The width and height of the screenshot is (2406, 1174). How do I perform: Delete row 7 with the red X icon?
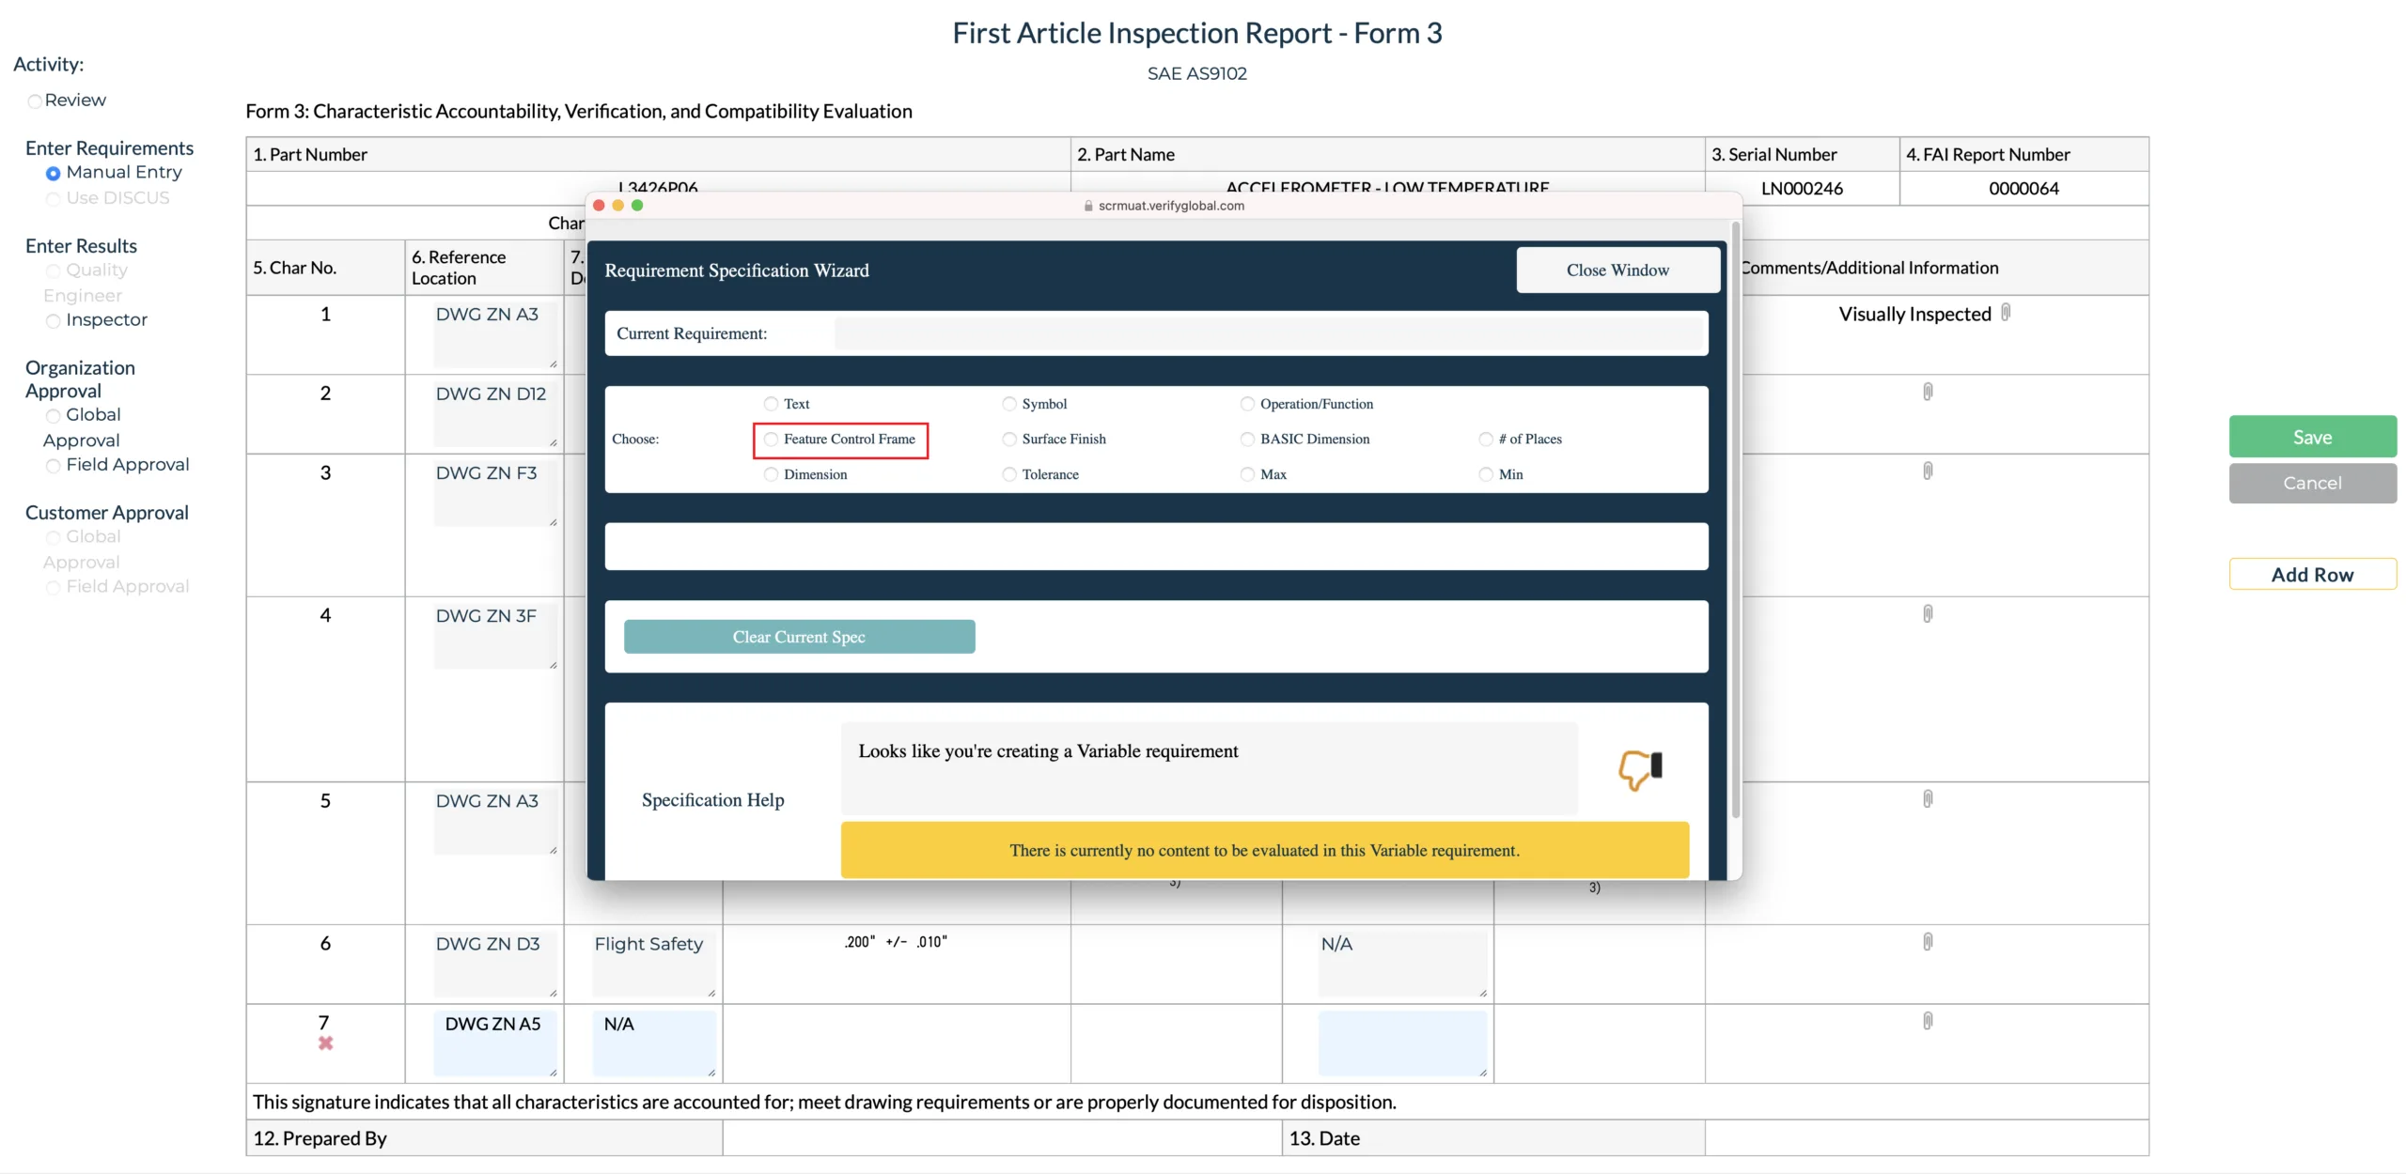(x=325, y=1043)
